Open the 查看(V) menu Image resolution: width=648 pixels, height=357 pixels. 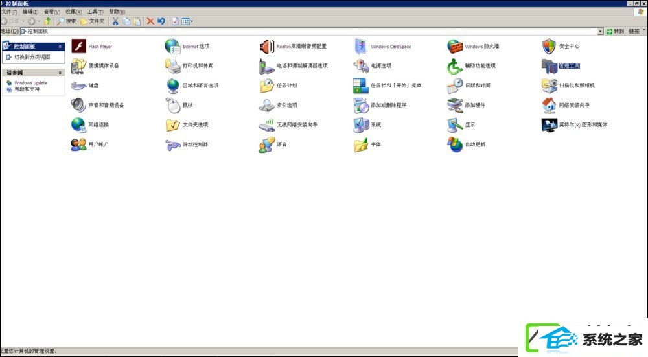(x=52, y=12)
